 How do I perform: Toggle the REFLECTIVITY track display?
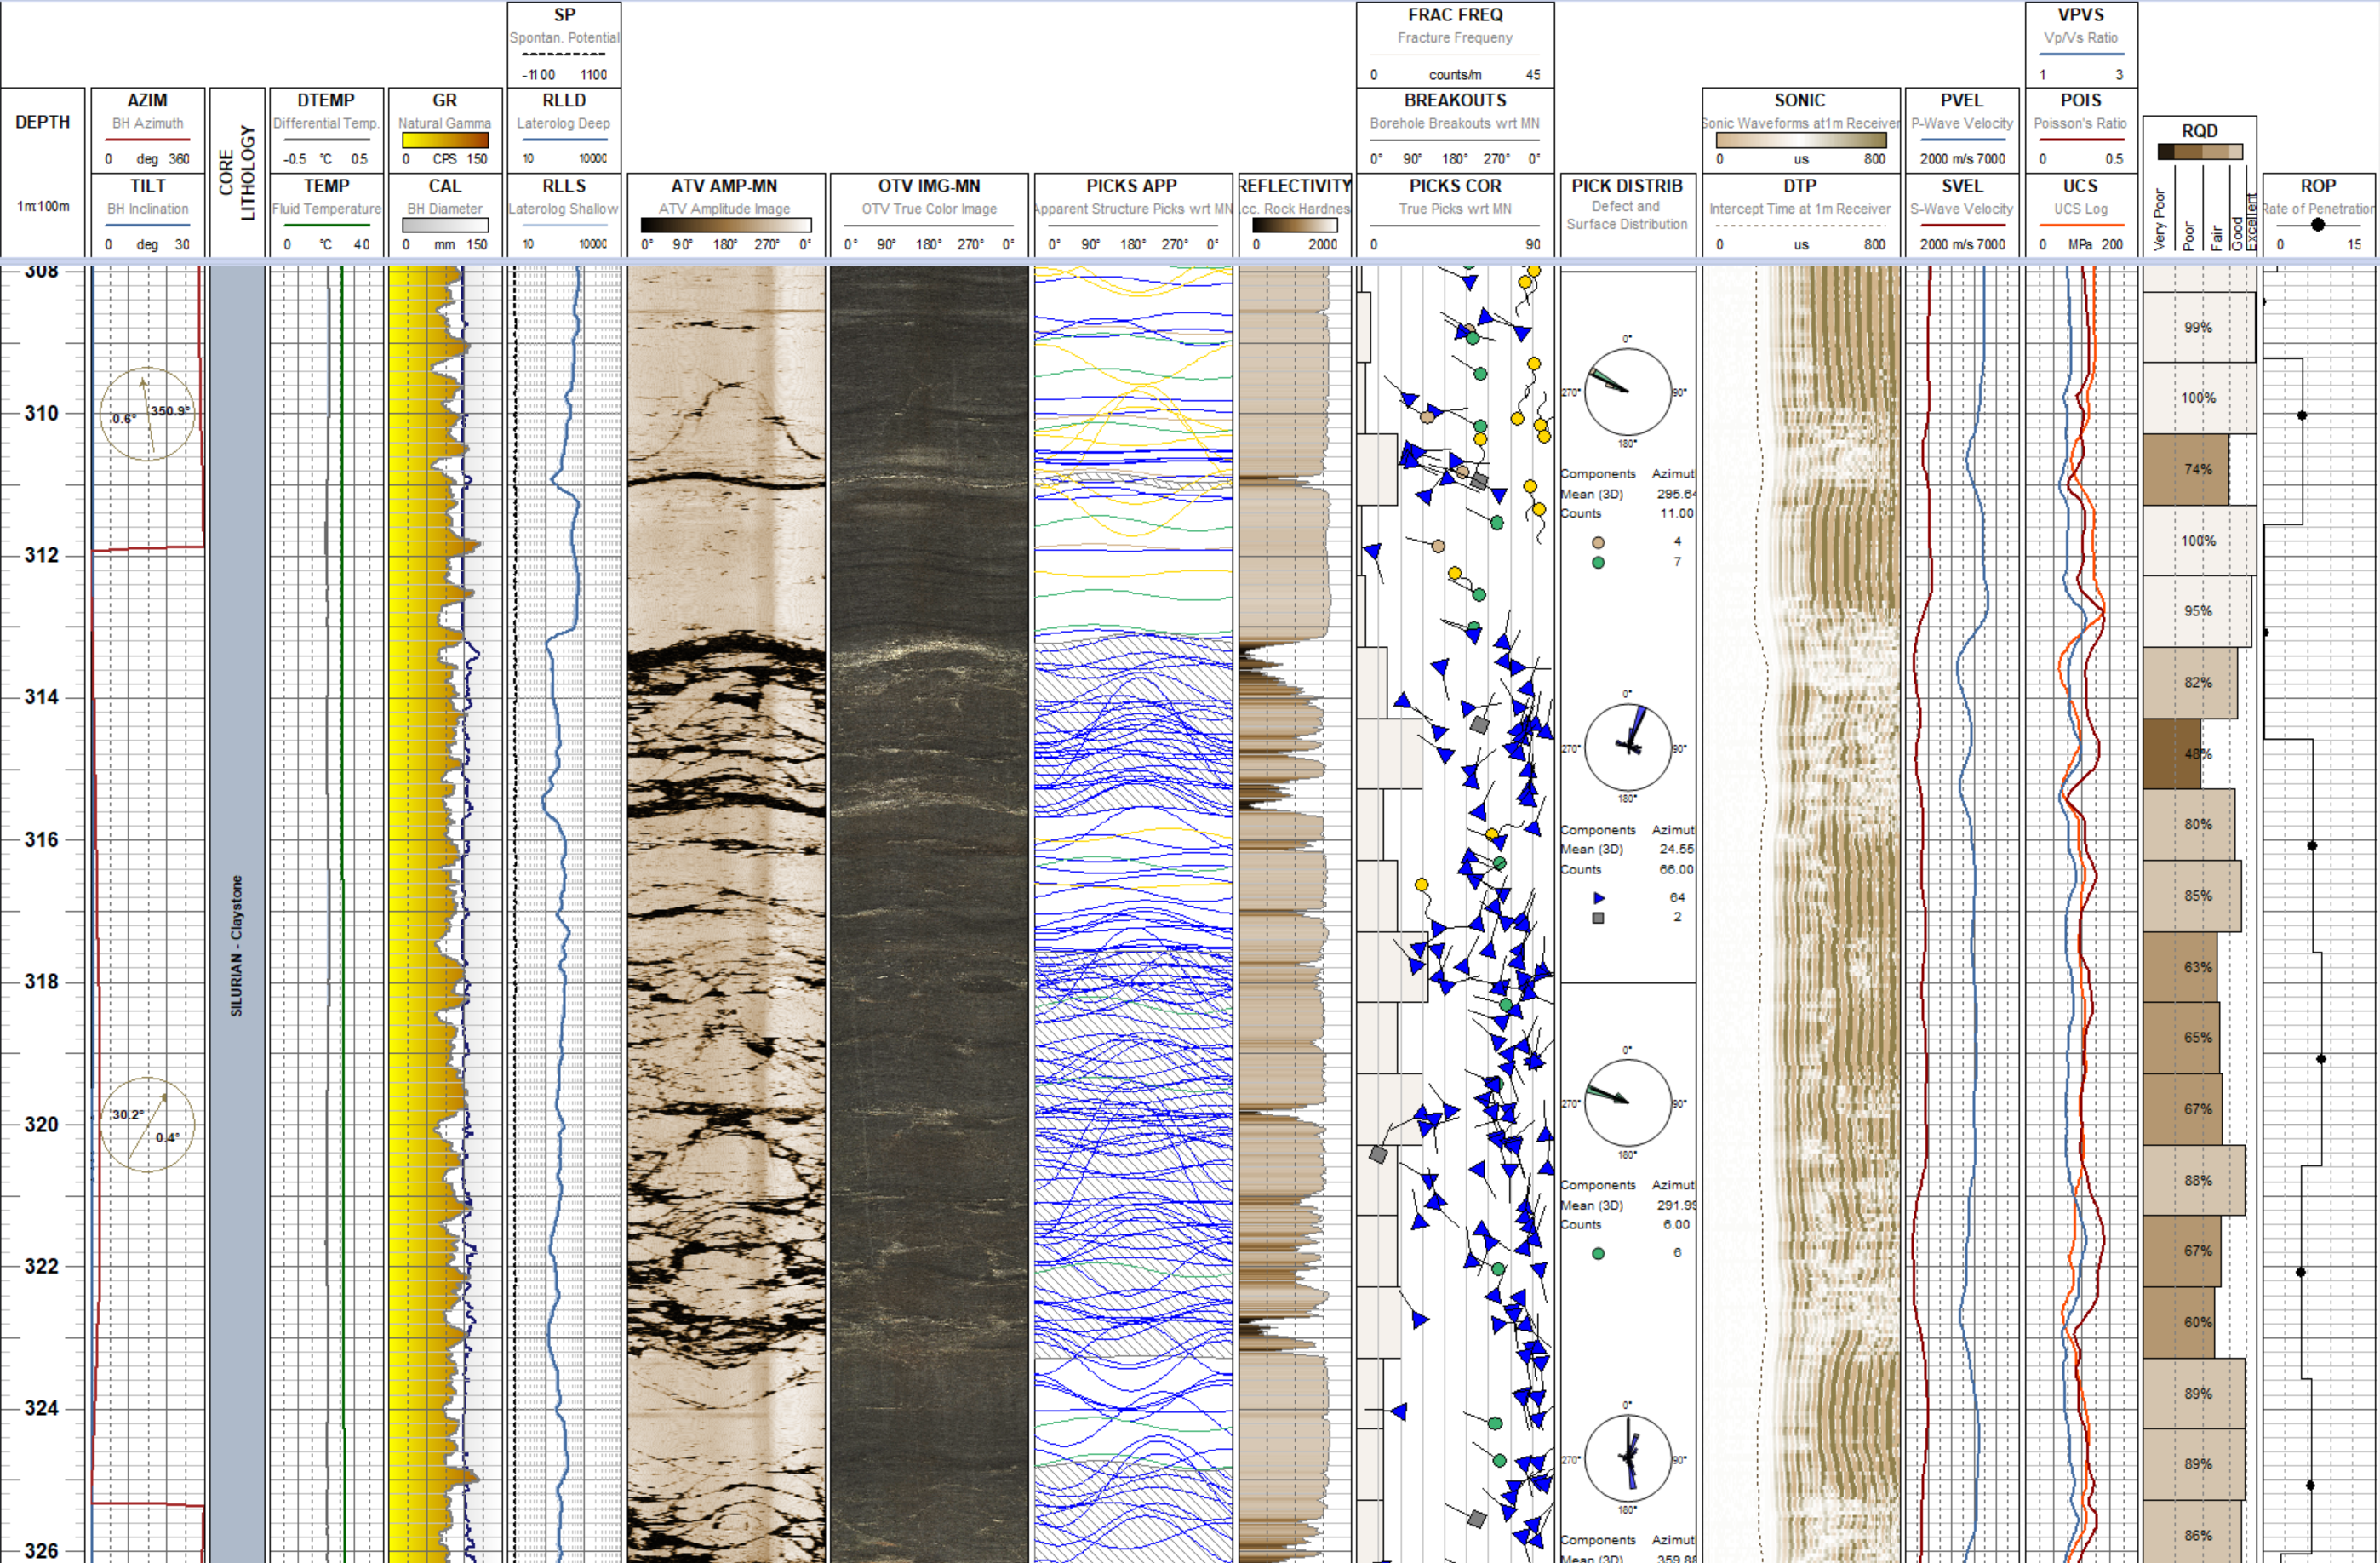coord(1294,185)
